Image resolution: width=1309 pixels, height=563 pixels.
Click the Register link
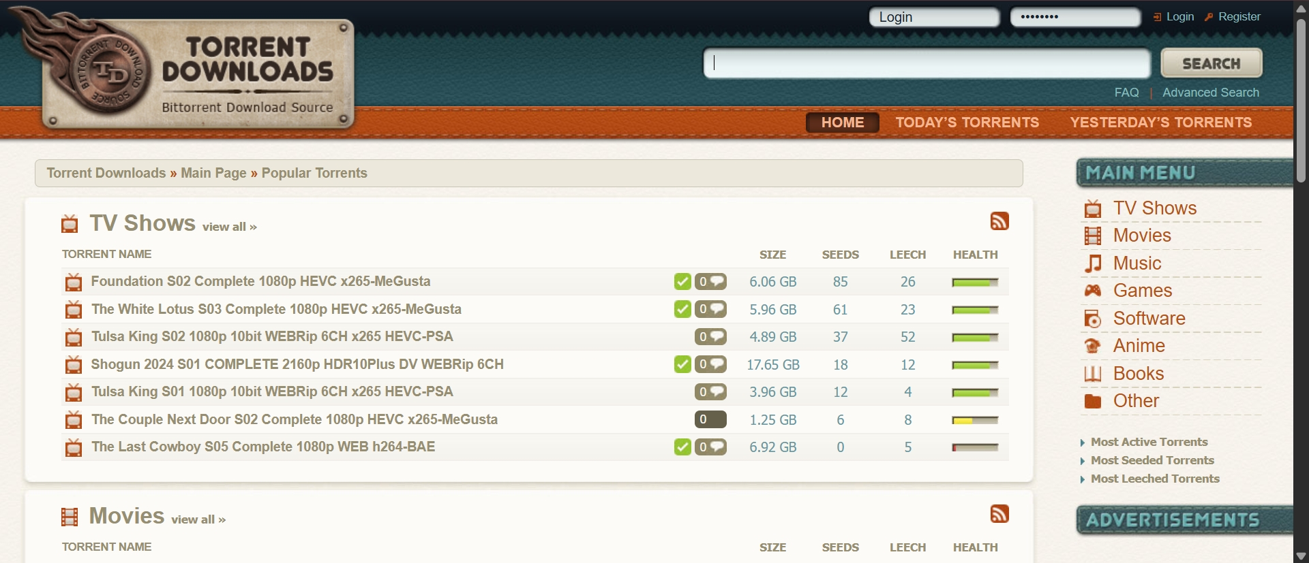click(1239, 17)
